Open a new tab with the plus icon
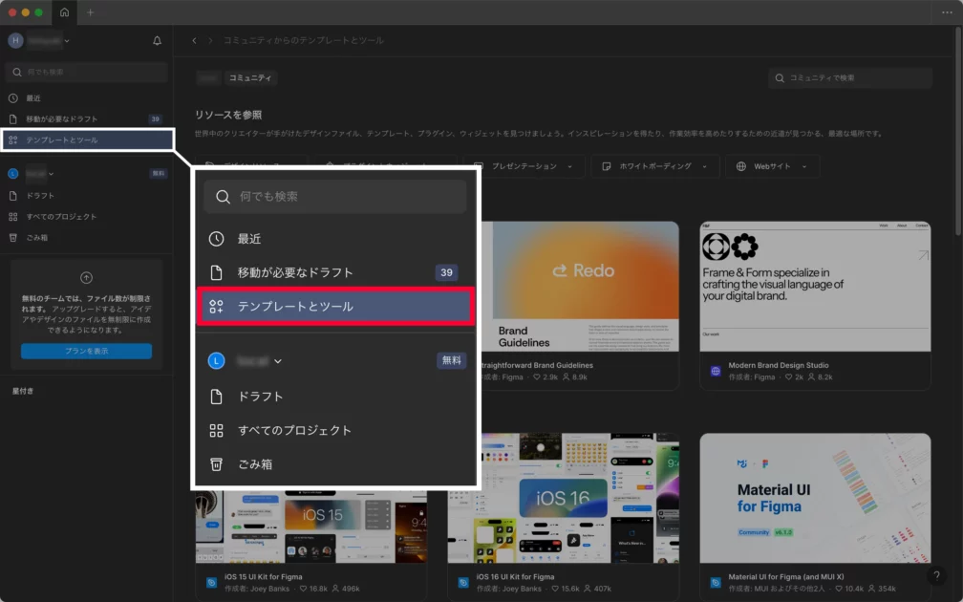The height and width of the screenshot is (602, 963). 91,12
